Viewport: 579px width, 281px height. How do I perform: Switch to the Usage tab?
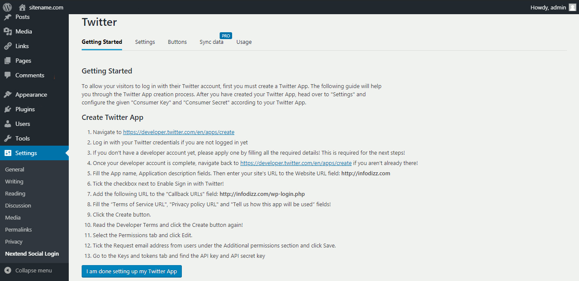pos(244,42)
